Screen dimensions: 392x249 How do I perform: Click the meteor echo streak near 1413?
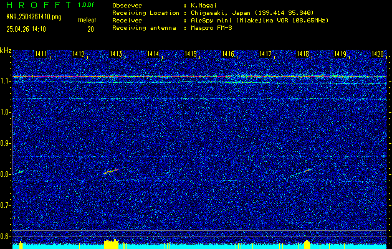pos(112,171)
